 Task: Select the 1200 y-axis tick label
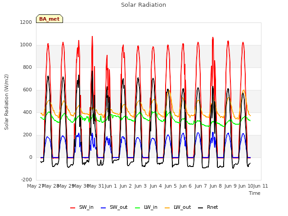(x=26, y=22)
